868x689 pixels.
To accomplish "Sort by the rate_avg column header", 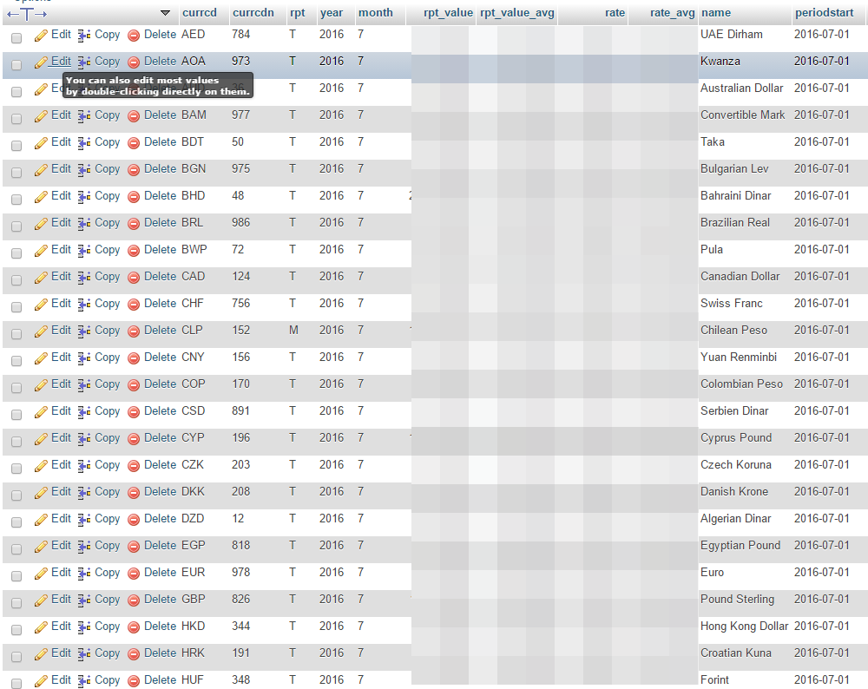I will [672, 13].
